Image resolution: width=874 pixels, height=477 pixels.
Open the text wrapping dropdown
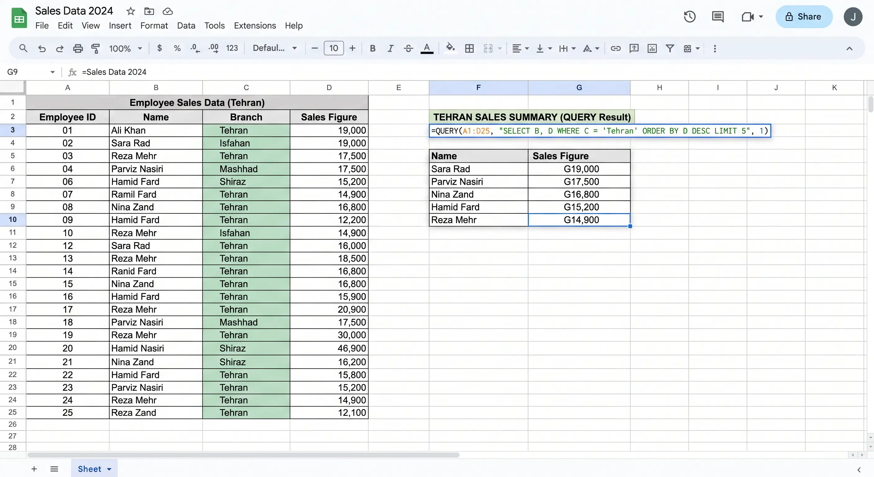point(567,48)
